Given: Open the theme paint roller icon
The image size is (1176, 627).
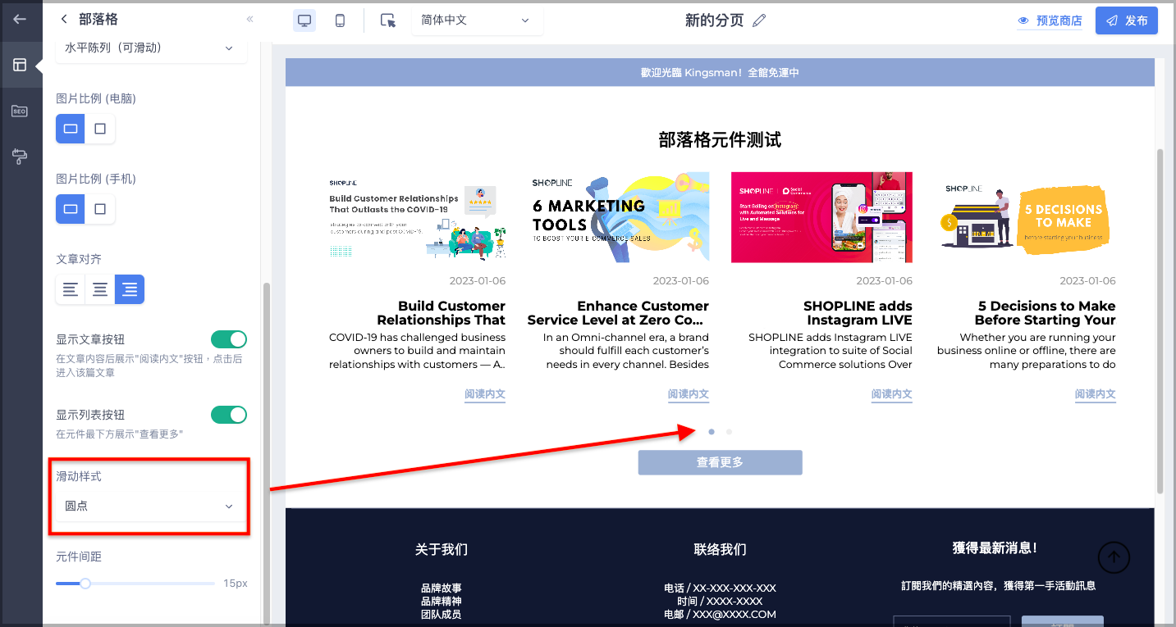Looking at the screenshot, I should click(20, 157).
